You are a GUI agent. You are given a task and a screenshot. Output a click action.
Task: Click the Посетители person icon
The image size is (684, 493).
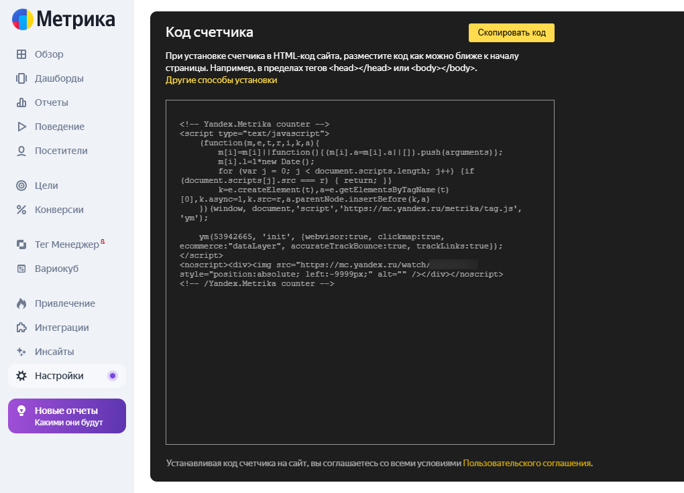click(x=21, y=151)
